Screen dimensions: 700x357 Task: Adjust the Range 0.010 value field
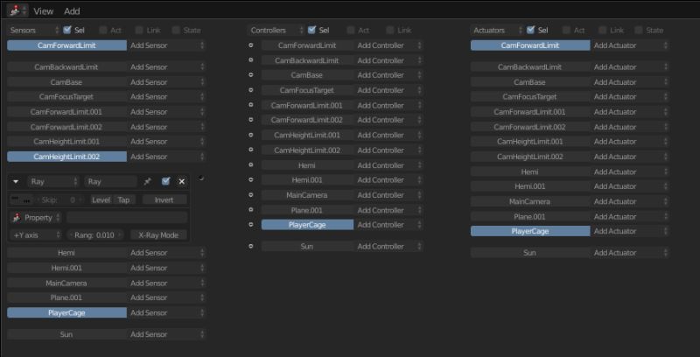pyautogui.click(x=95, y=235)
